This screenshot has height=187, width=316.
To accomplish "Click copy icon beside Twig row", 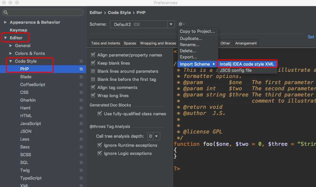I will 81,170.
